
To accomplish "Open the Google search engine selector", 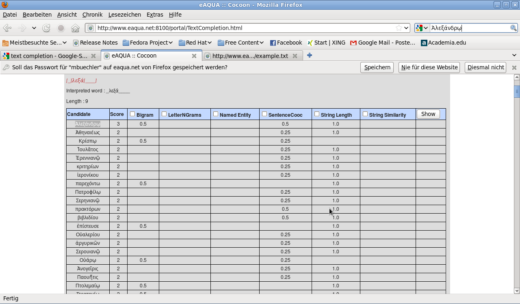I will coord(422,28).
